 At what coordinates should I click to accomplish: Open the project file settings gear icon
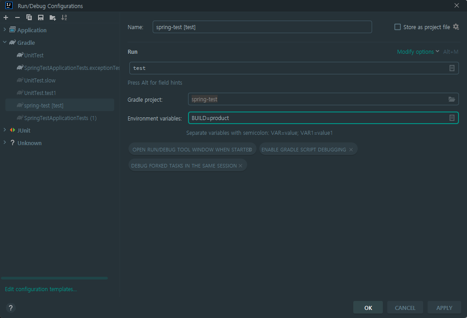(x=456, y=27)
